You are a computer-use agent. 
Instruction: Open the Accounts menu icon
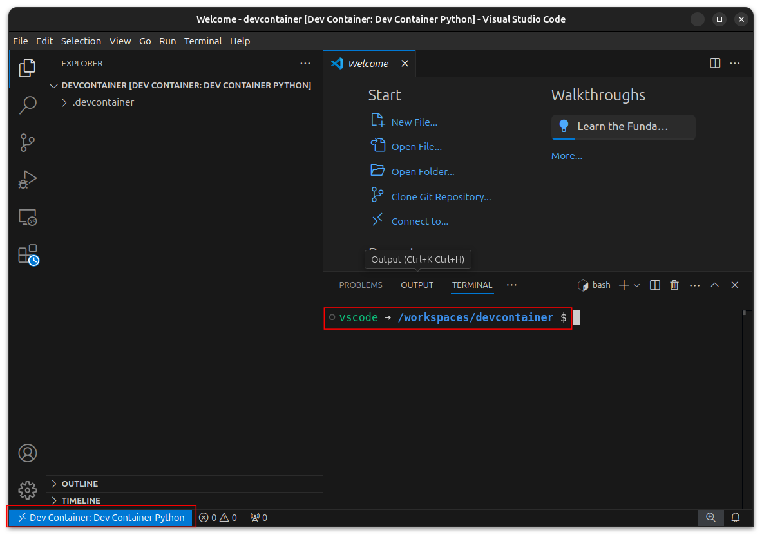point(27,453)
